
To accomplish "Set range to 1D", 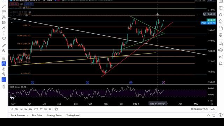I will pos(12,109).
